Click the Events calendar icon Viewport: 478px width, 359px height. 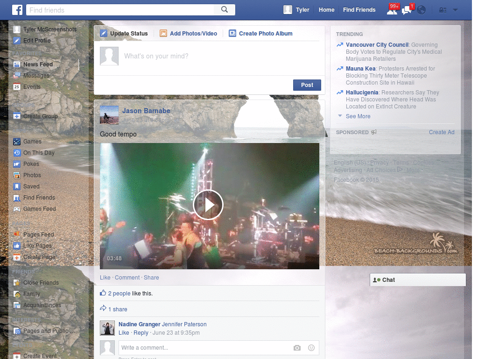coord(17,86)
